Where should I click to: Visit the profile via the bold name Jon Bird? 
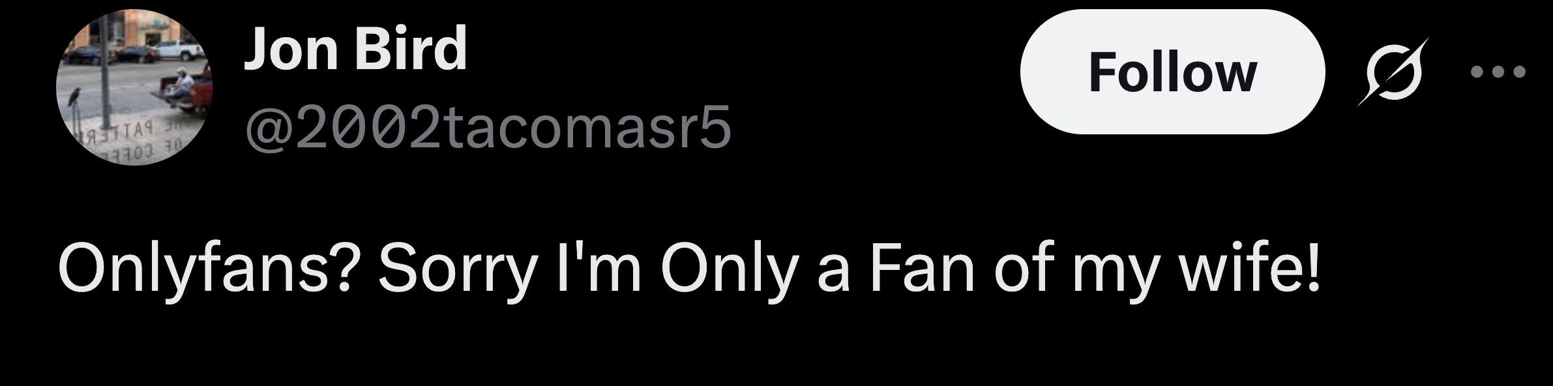[x=355, y=49]
